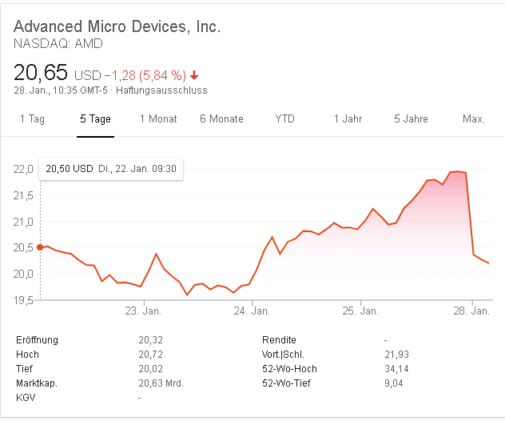Select the 1 Jahr tab
This screenshot has height=421, width=505.
click(348, 118)
